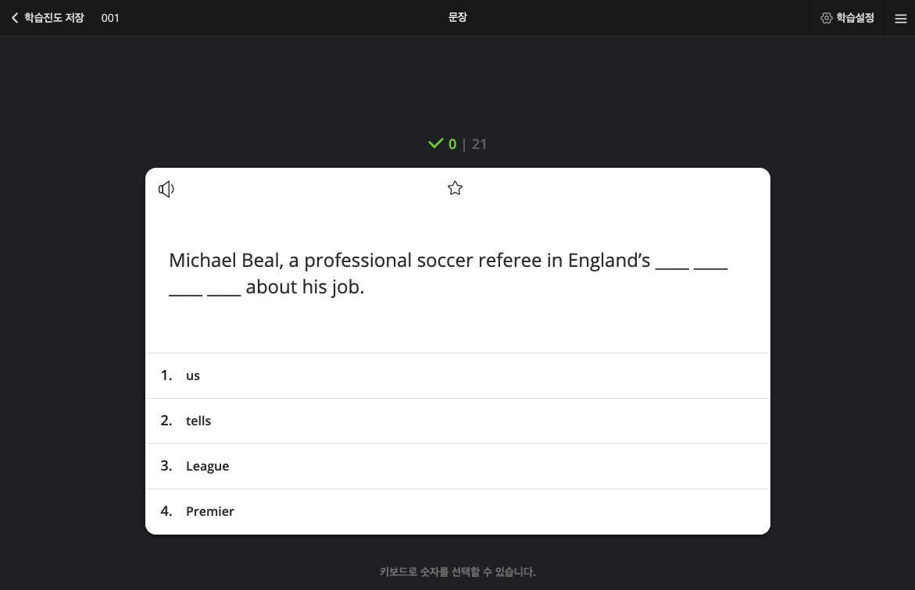The width and height of the screenshot is (915, 590).
Task: Click the green correct count 0
Action: 452,144
